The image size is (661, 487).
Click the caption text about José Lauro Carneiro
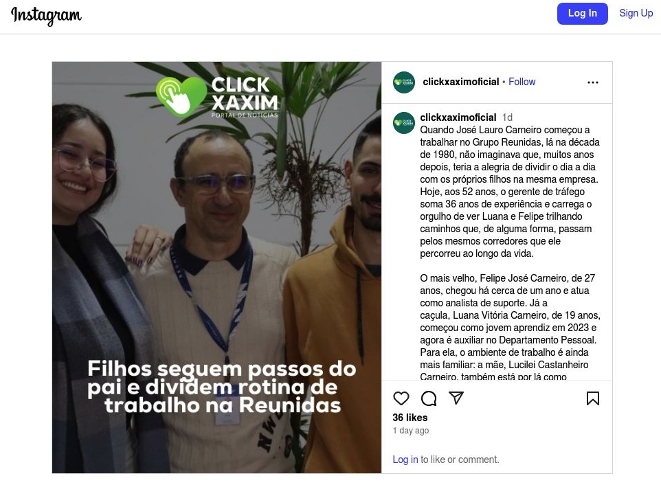click(510, 192)
